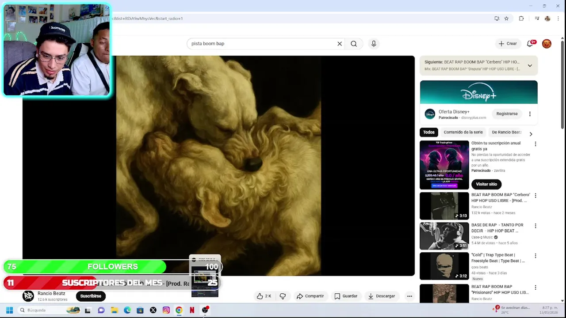Open the video chat app on the taskbar
Image resolution: width=566 pixels, height=318 pixels.
(101, 310)
